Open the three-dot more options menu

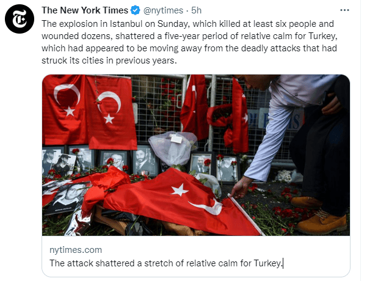[344, 10]
